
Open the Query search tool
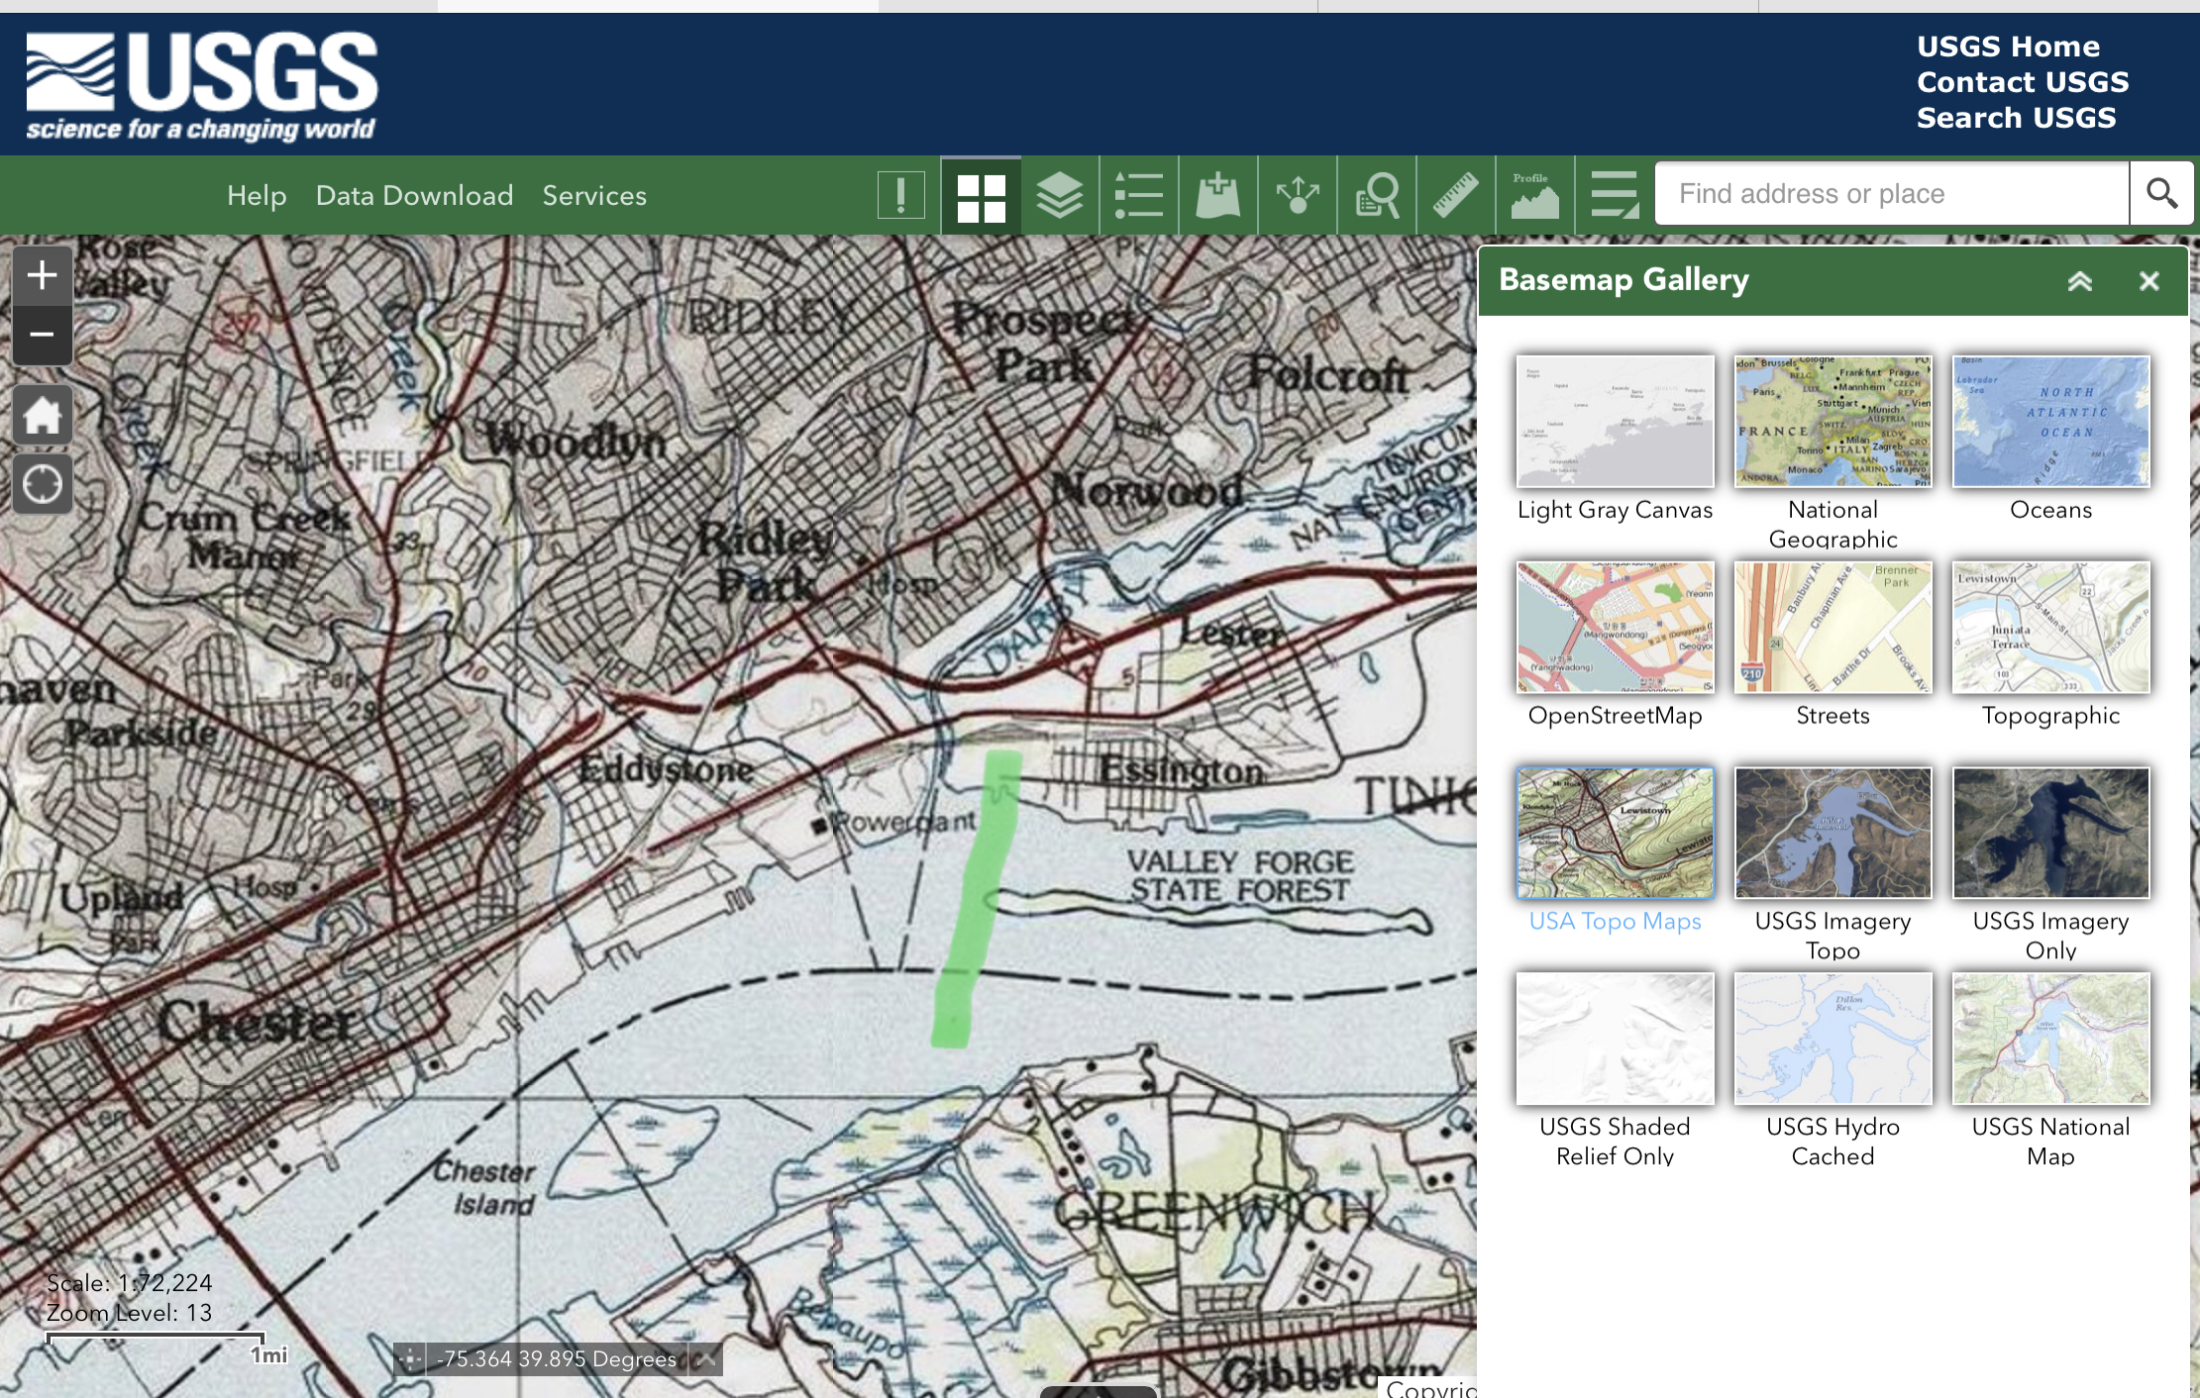[x=1377, y=195]
